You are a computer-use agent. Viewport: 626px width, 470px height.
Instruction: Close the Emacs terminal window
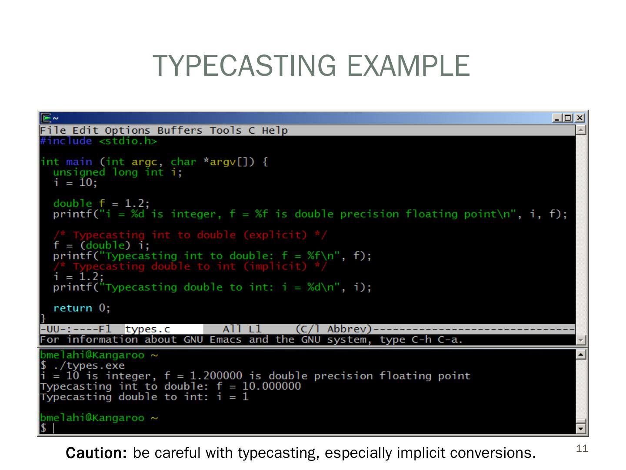(x=579, y=118)
